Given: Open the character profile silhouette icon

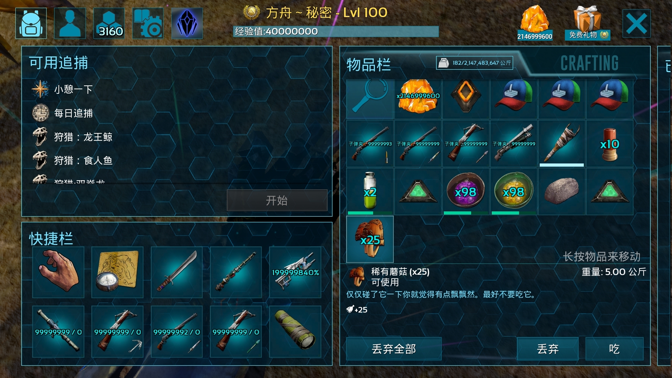Looking at the screenshot, I should point(70,23).
